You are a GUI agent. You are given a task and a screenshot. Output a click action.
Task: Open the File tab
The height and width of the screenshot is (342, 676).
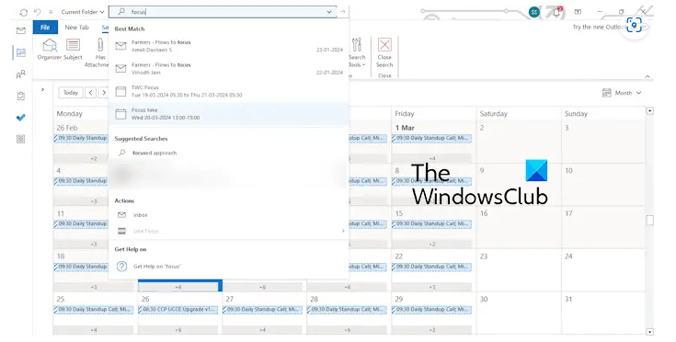pyautogui.click(x=45, y=28)
